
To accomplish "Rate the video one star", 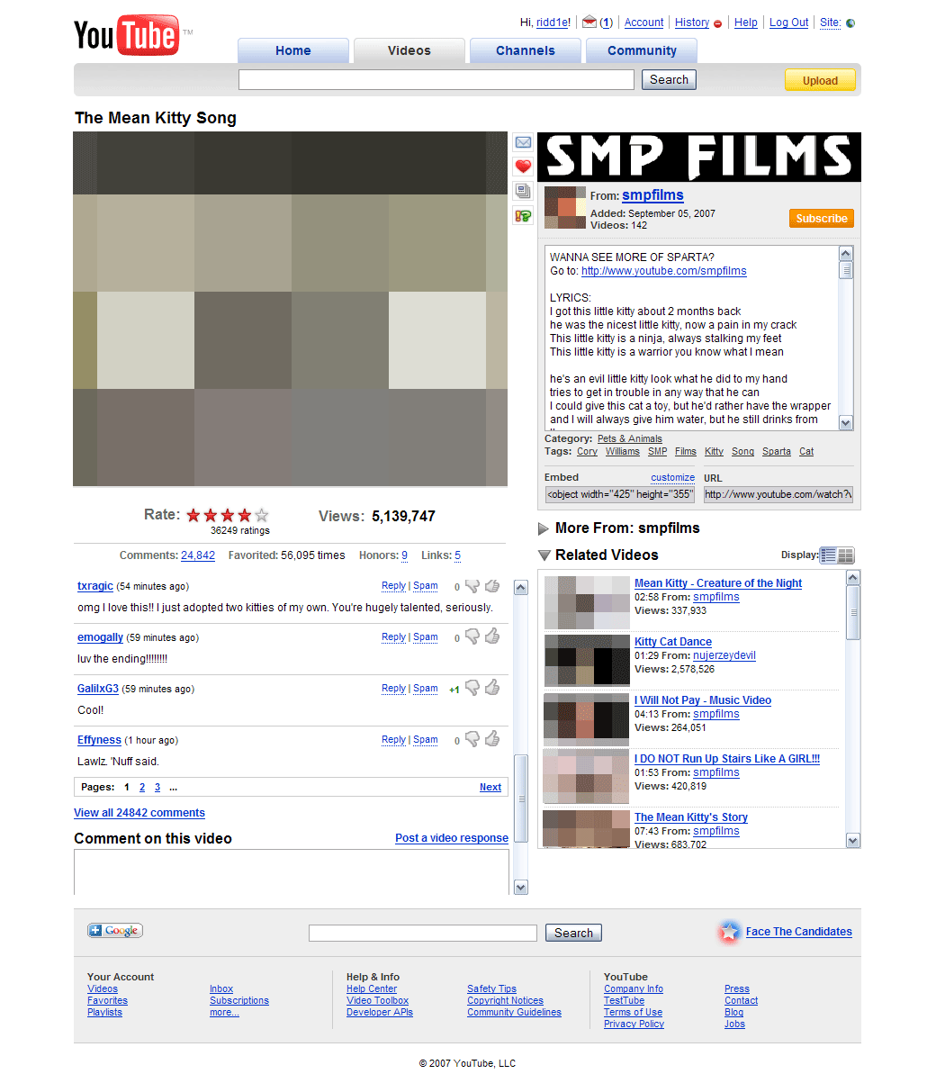I will 193,515.
